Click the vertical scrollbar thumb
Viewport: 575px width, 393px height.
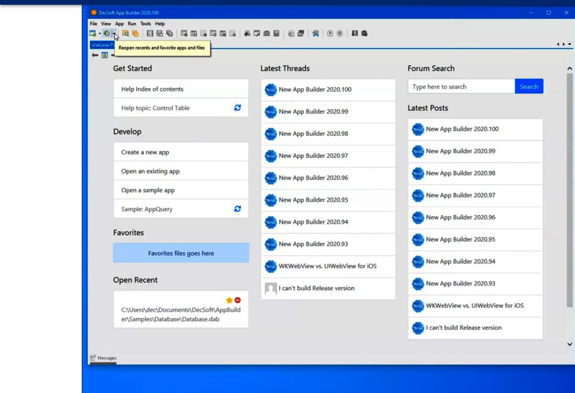569,190
